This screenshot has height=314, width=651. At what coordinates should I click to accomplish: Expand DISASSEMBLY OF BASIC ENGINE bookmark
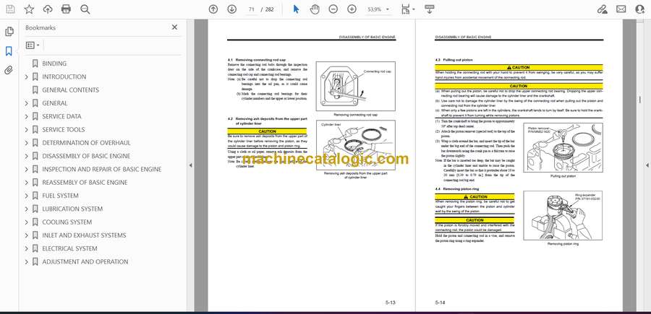[27, 156]
